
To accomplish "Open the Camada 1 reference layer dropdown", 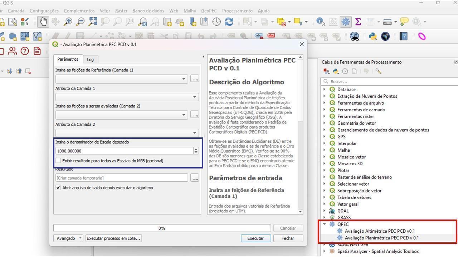I will pos(184,79).
